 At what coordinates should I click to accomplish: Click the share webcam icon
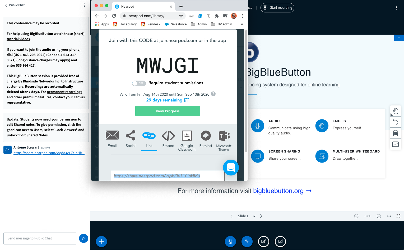[263, 241]
